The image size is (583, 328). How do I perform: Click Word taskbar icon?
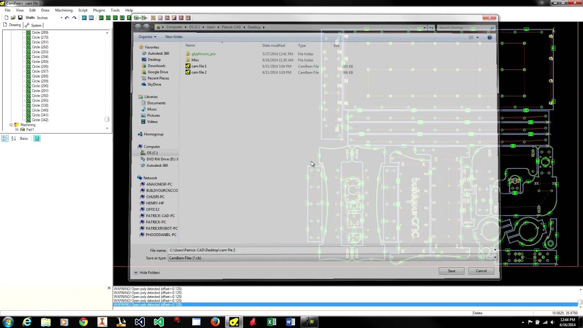coord(290,322)
